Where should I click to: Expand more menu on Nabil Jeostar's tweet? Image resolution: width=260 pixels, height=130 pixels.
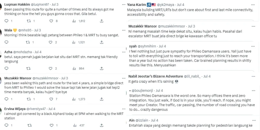click(253, 76)
